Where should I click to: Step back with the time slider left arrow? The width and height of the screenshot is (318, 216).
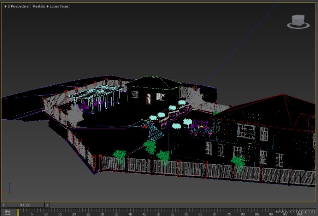point(4,205)
